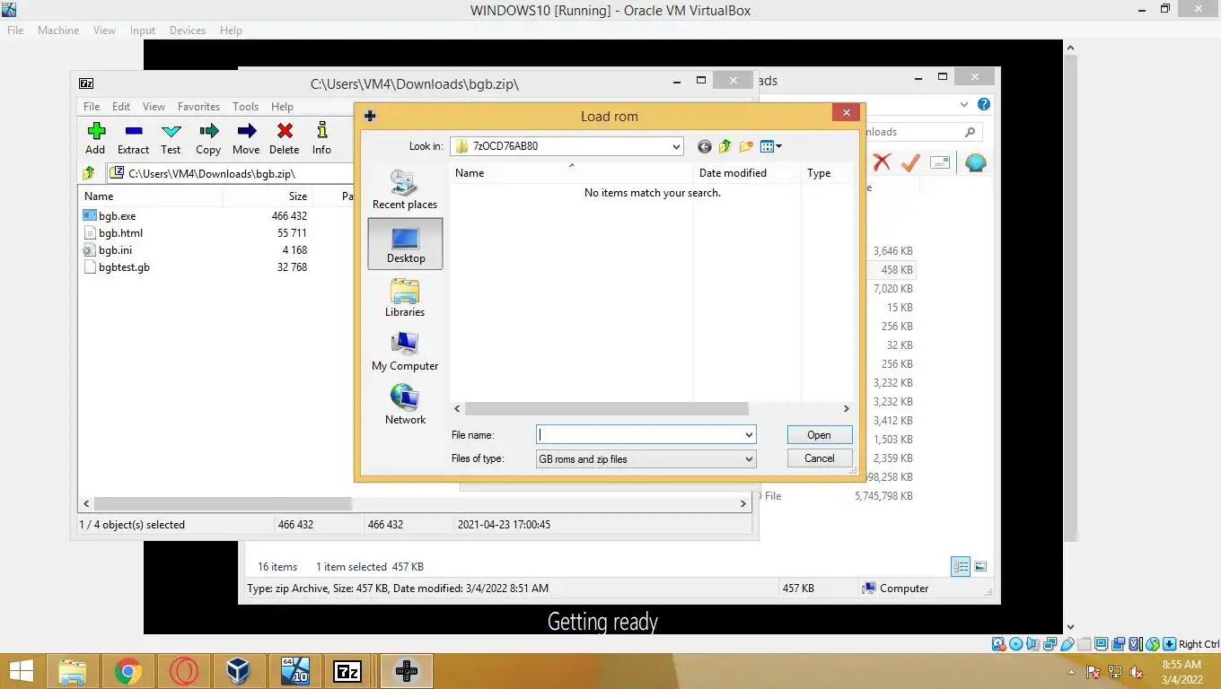The image size is (1221, 689).
Task: Click the Move icon in 7-Zip toolbar
Action: point(246,131)
